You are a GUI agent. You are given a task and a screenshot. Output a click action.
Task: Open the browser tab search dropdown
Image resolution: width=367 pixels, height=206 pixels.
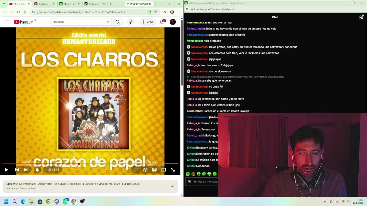[x=4, y=4]
